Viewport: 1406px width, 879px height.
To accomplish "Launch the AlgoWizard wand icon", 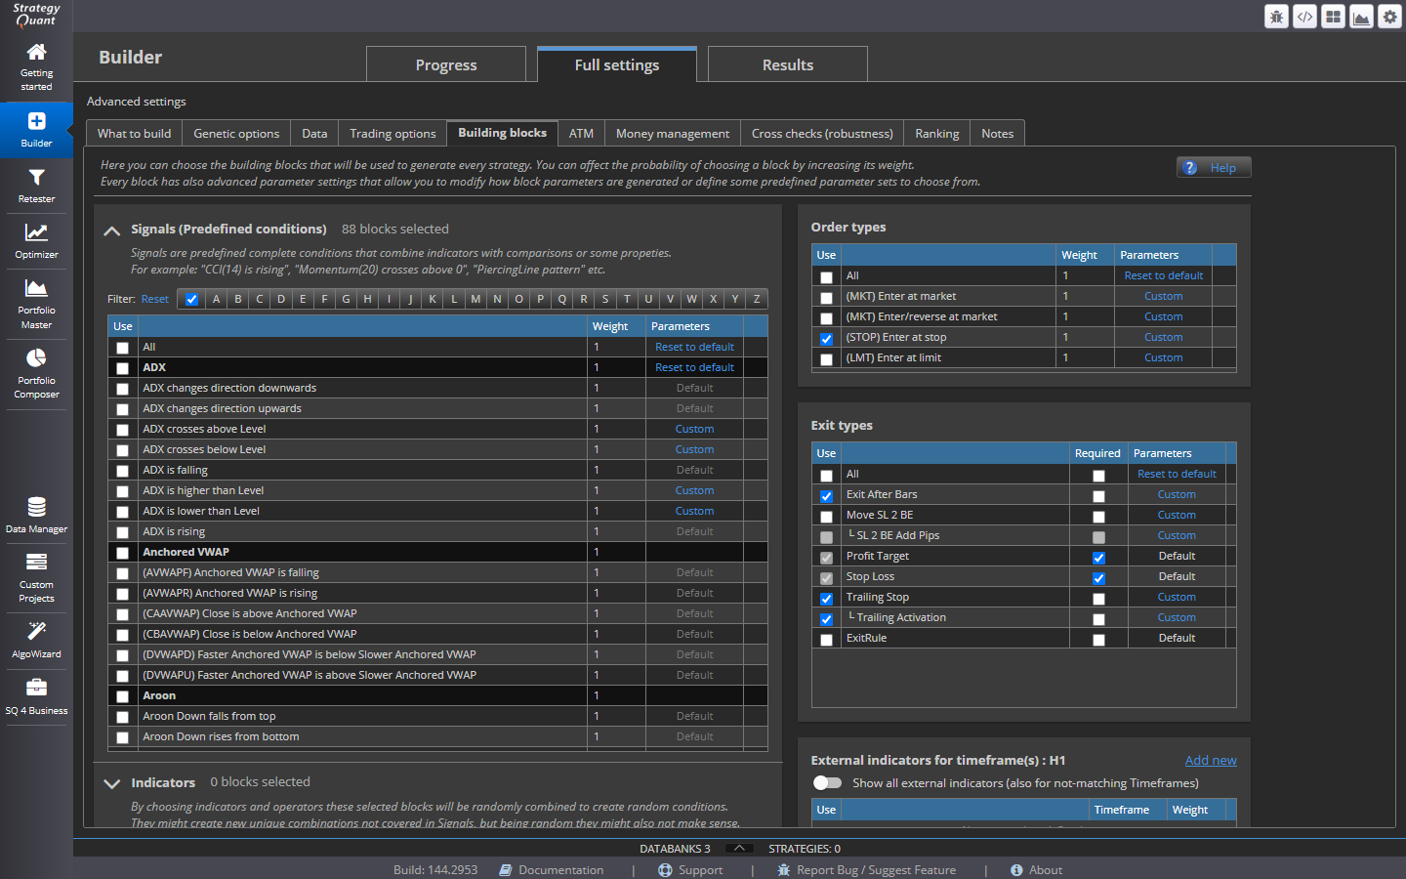I will coord(36,631).
